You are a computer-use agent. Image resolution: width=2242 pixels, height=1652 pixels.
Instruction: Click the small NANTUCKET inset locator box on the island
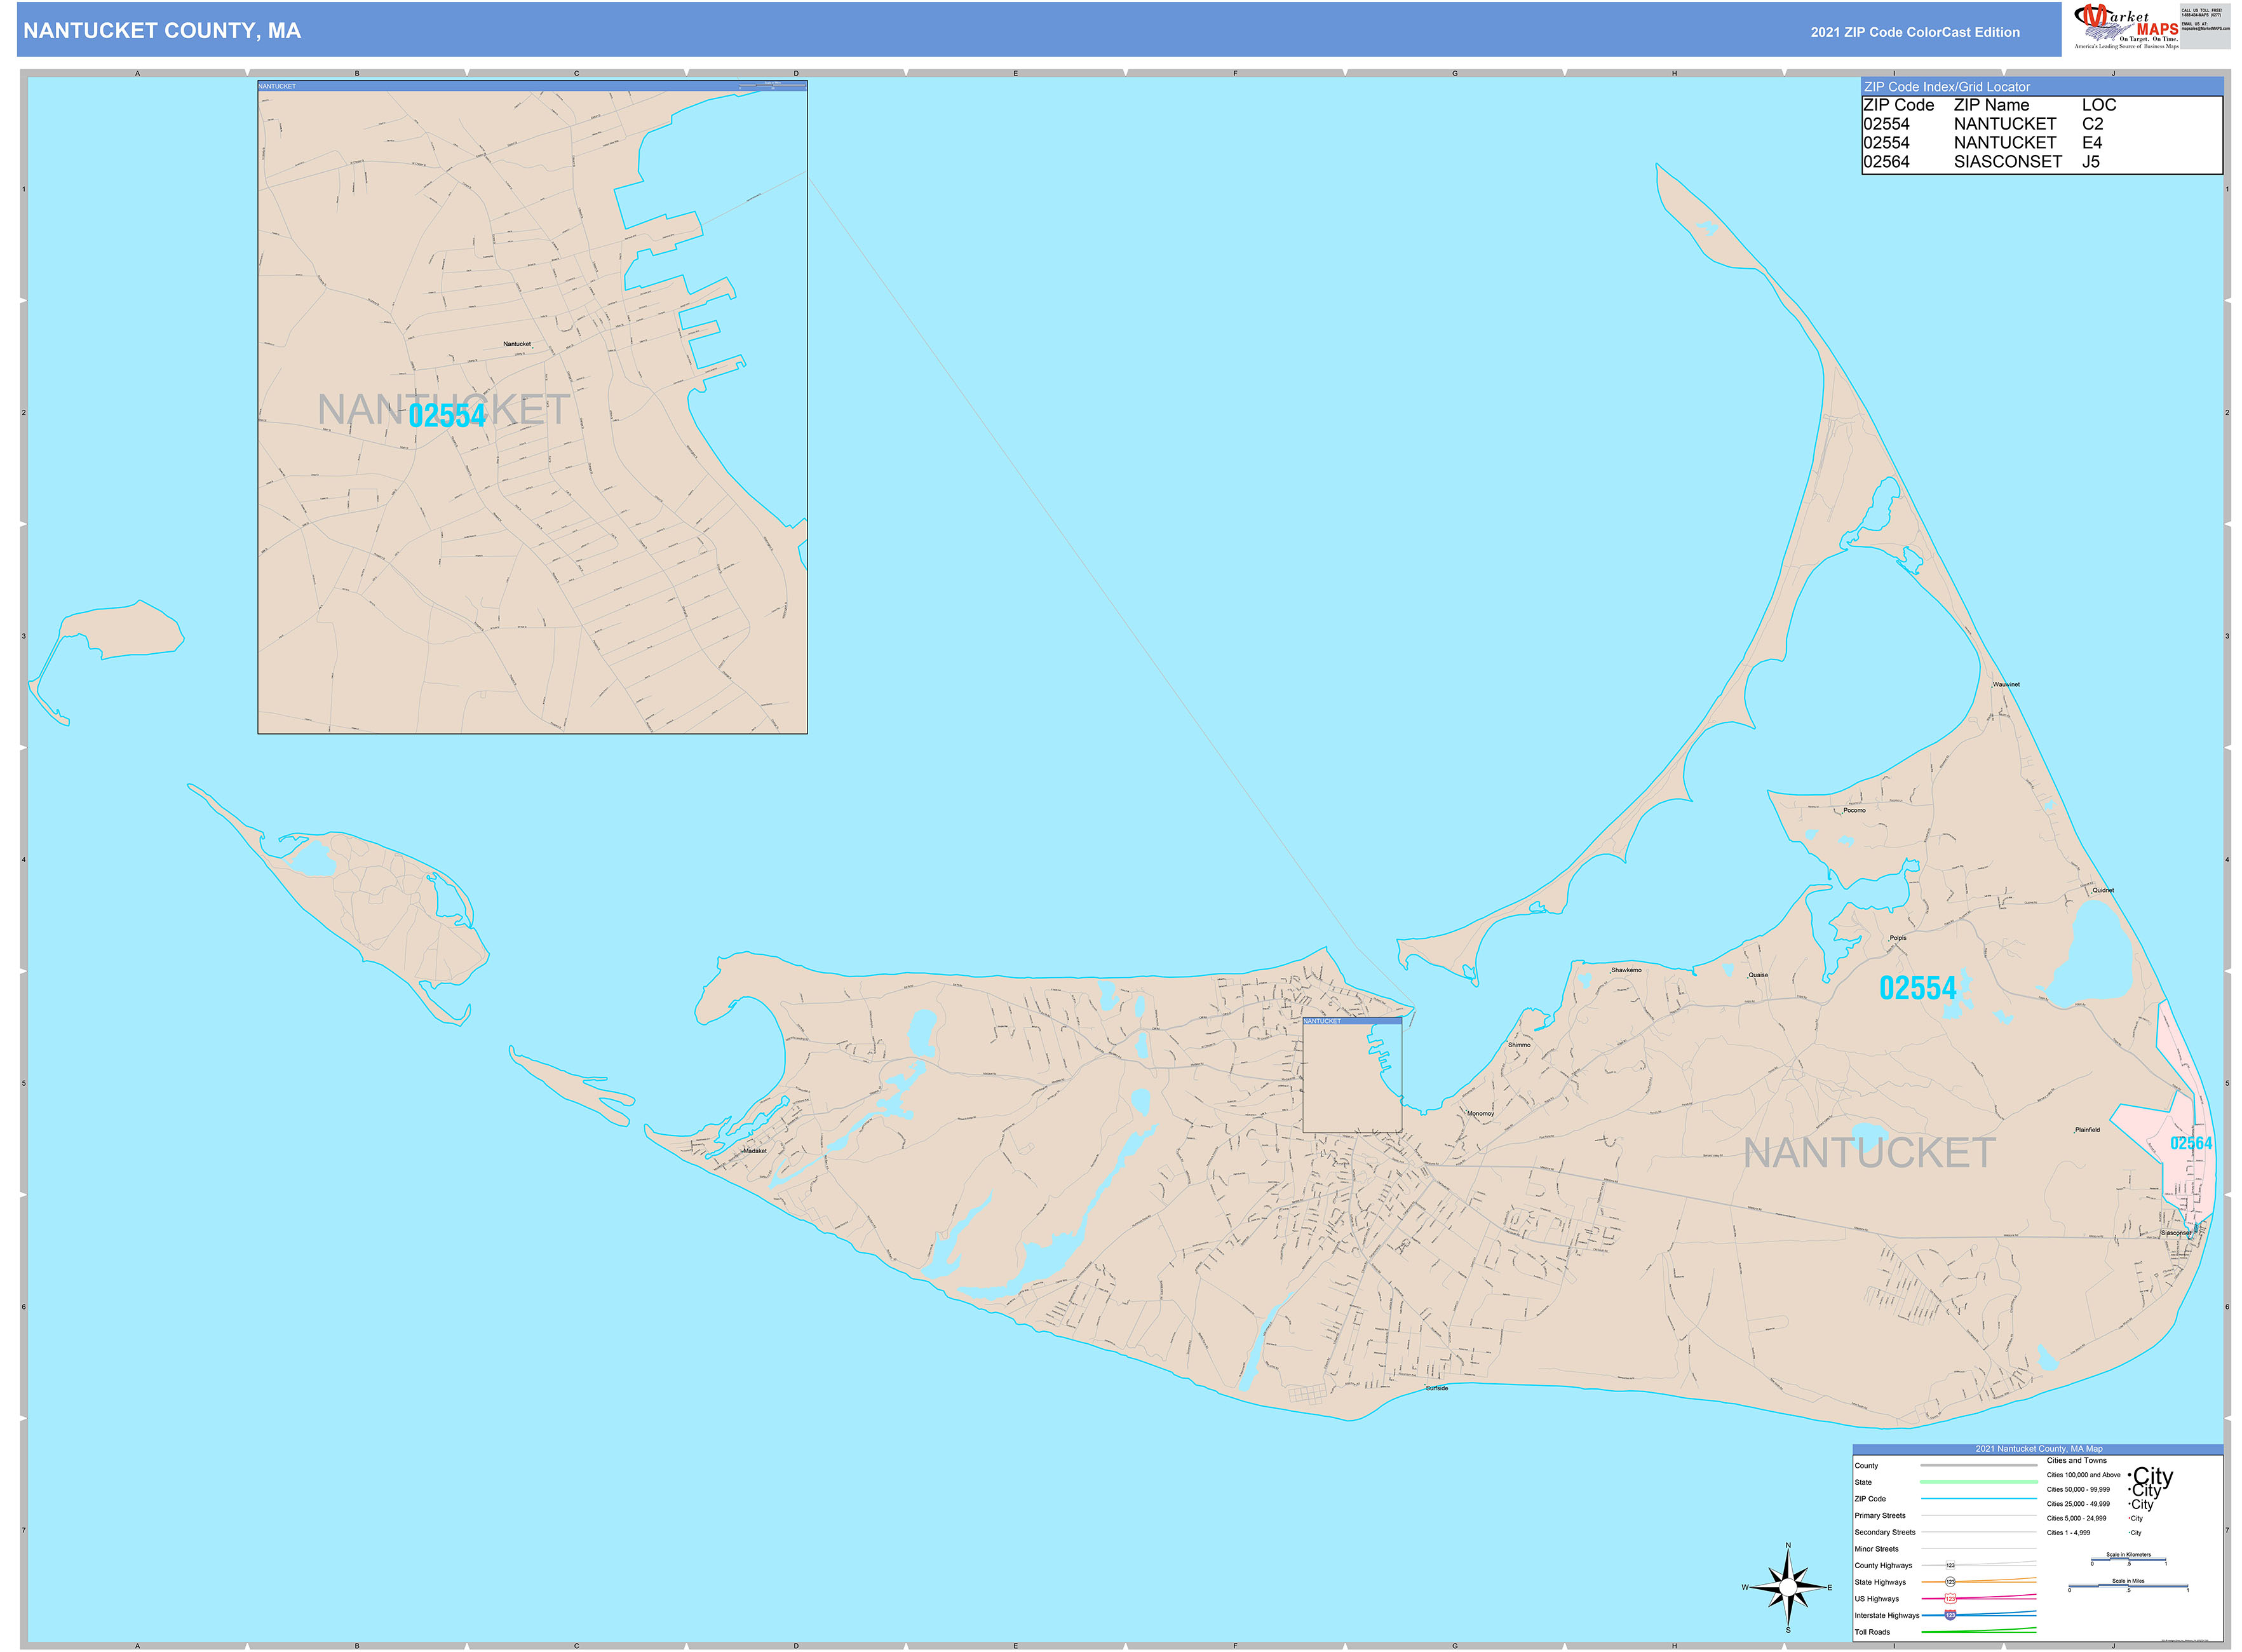[1352, 1075]
